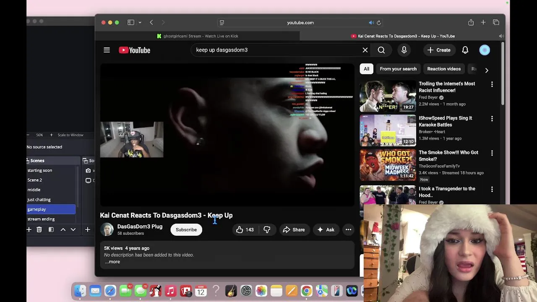Open new Safari tab with plus
Image resolution: width=537 pixels, height=302 pixels.
click(483, 22)
